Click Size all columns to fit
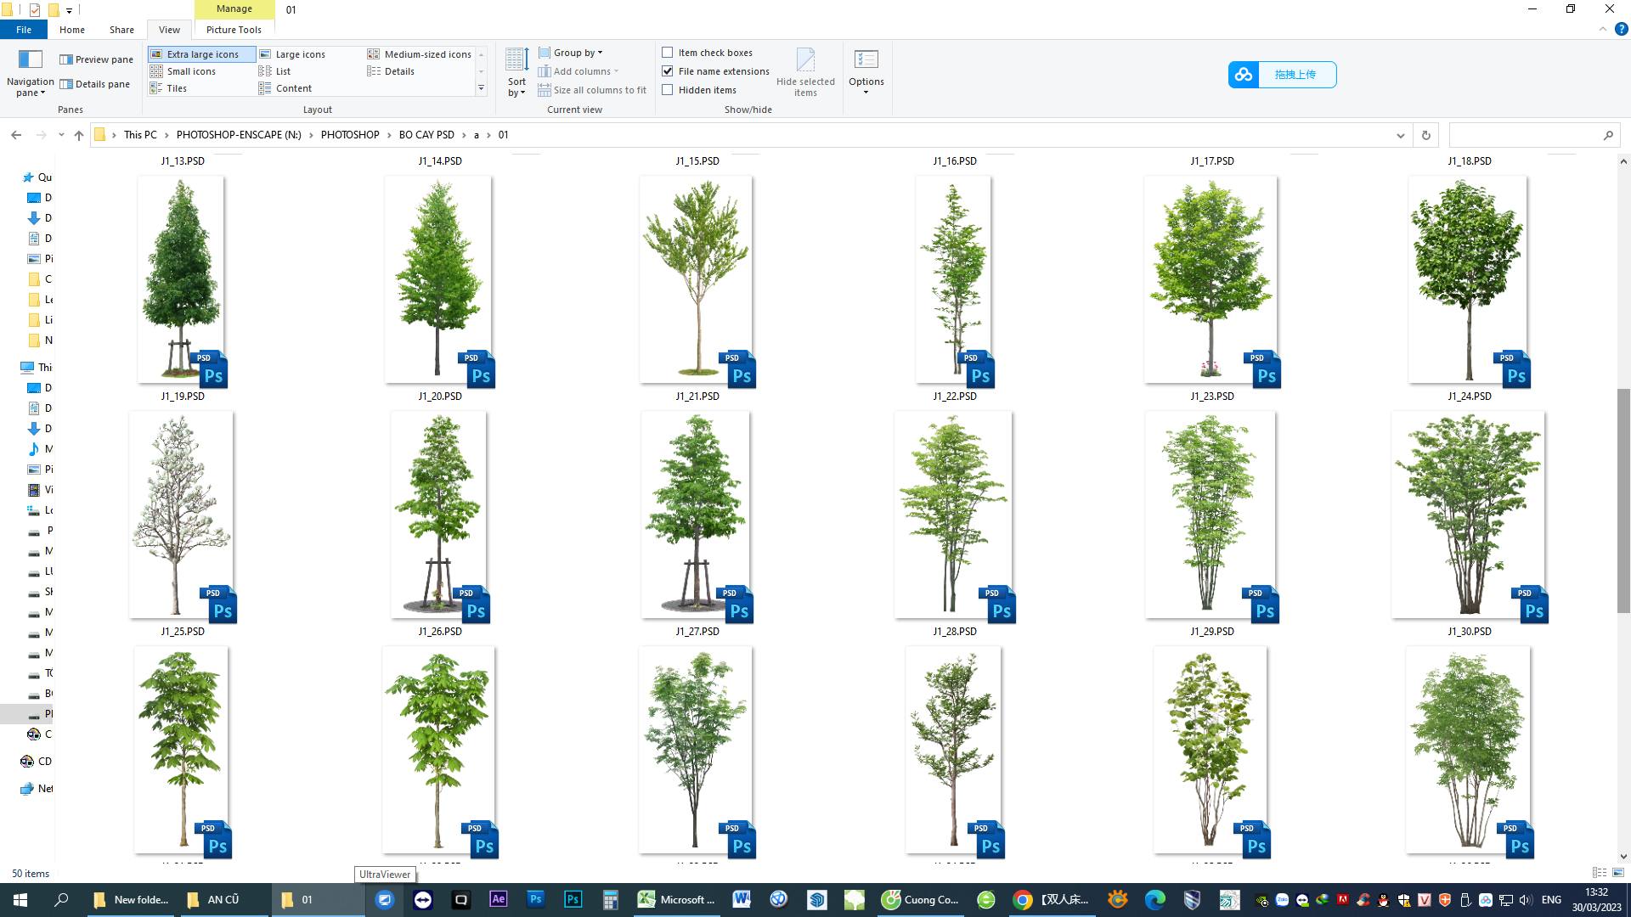1631x917 pixels. tap(592, 90)
